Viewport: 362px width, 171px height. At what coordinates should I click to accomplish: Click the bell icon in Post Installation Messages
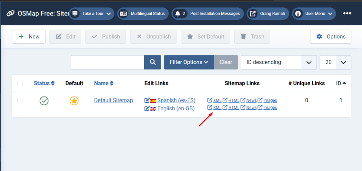(x=177, y=14)
